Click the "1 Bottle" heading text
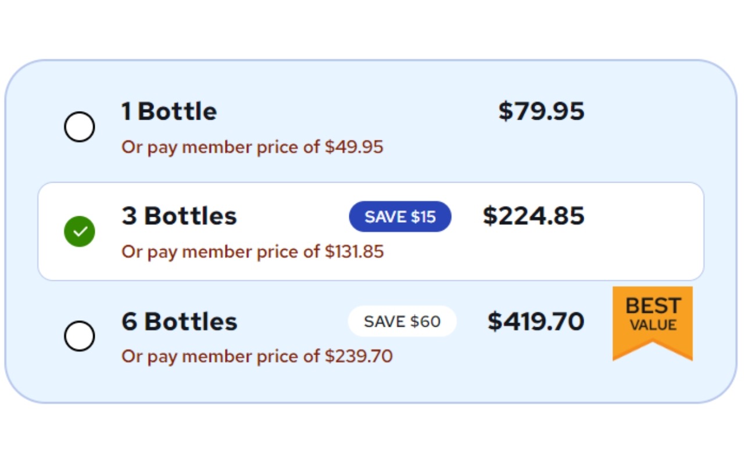Viewport: 744px width, 465px height. pyautogui.click(x=169, y=112)
